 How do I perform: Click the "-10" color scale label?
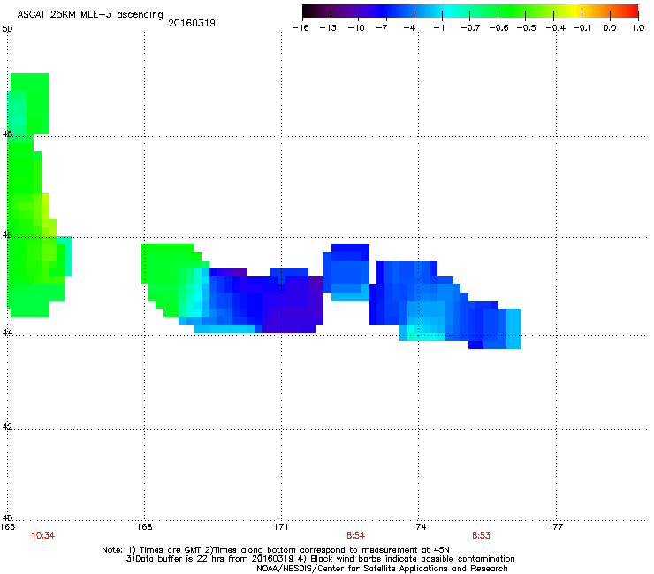pos(356,28)
